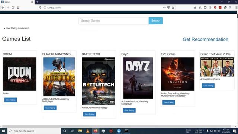Open the Firefox downloads arrow

coord(195,7)
